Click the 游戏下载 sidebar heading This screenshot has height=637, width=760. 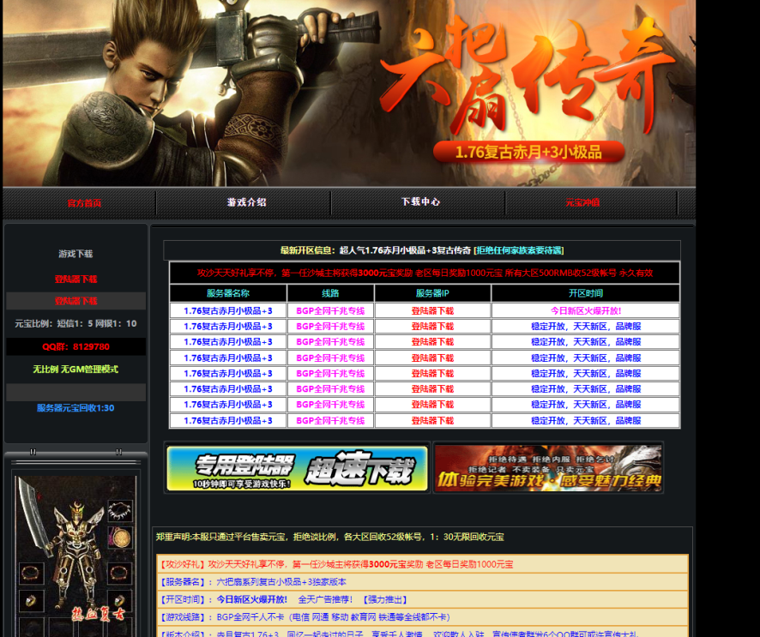[75, 254]
